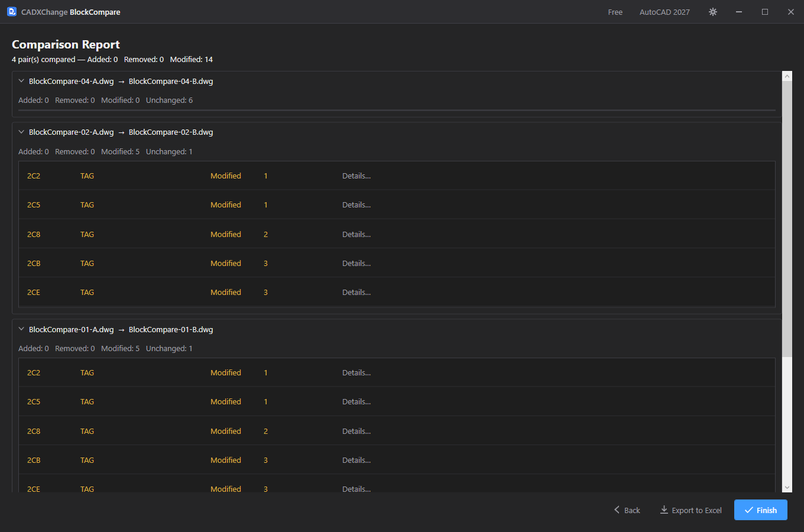
Task: Collapse the BlockCompare-04-A.dwg comparison section
Action: click(x=21, y=81)
